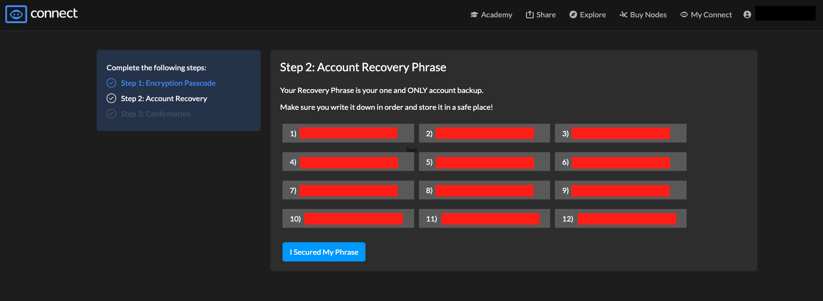Click the redacted account name field
Screen dimensions: 823x301
pos(785,13)
